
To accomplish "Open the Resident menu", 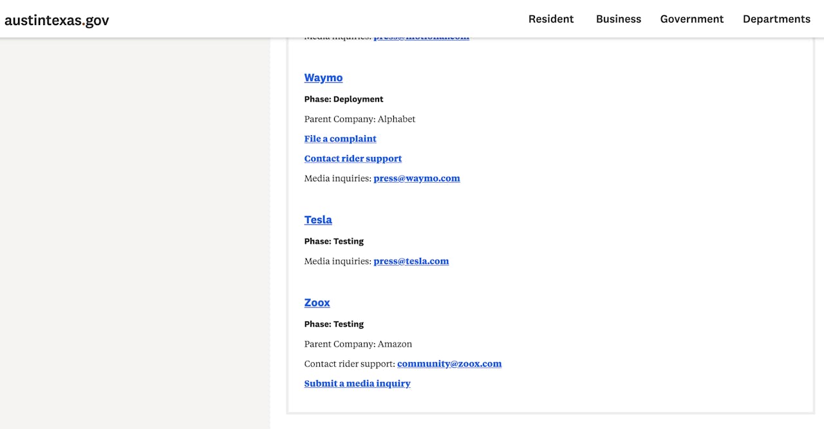I will point(551,19).
